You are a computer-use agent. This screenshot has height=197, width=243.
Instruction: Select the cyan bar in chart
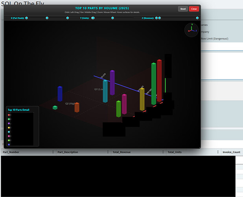[105, 91]
